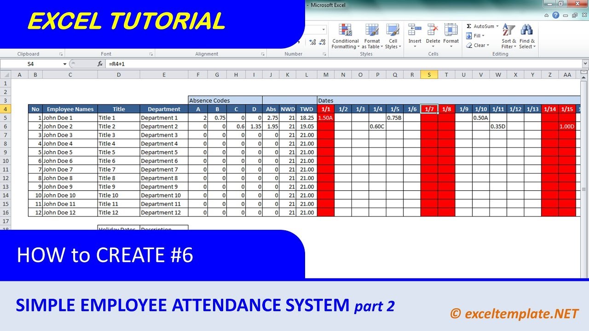Click the Decrease Decimal icon
589x331 pixels.
322,42
